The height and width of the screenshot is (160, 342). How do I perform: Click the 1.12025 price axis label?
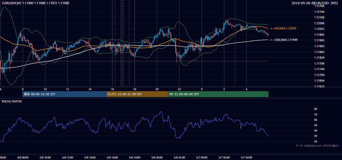319,29
